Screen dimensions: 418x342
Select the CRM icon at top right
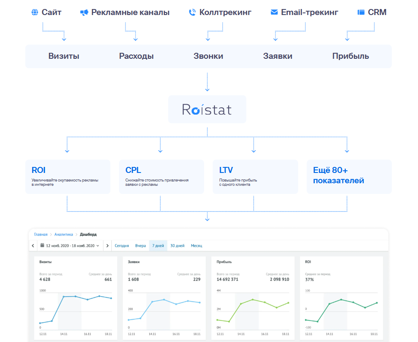(361, 12)
